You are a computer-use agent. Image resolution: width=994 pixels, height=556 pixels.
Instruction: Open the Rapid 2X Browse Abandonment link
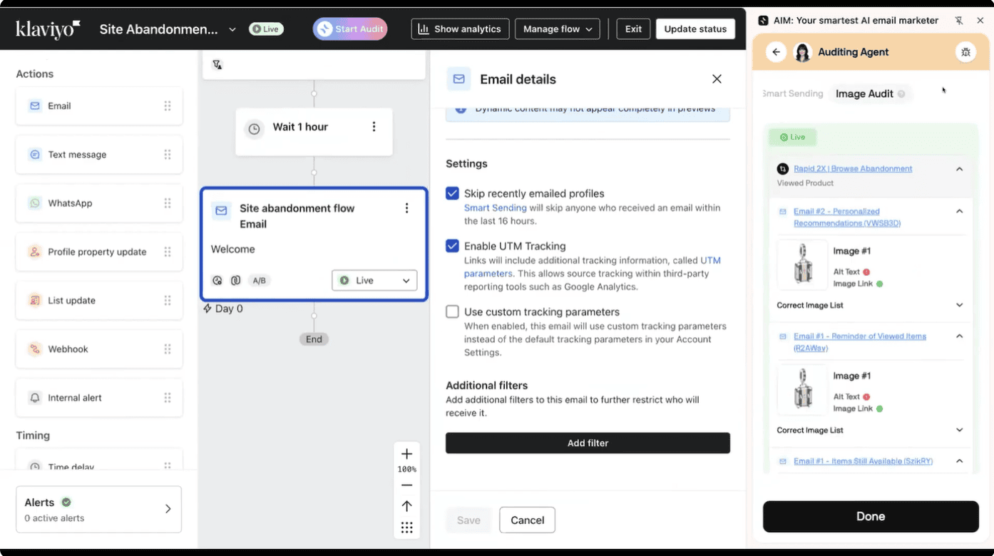pyautogui.click(x=853, y=169)
